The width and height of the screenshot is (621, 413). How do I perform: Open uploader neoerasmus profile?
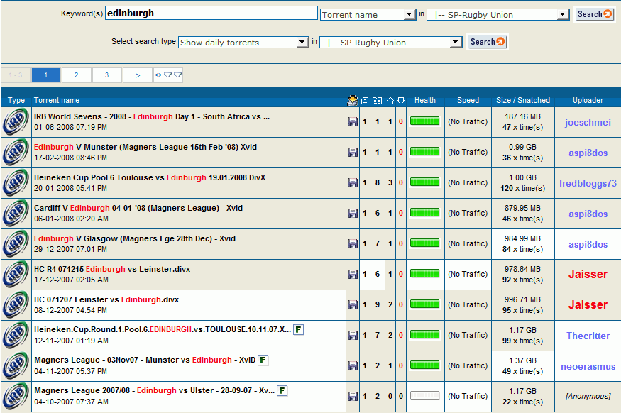pyautogui.click(x=588, y=366)
